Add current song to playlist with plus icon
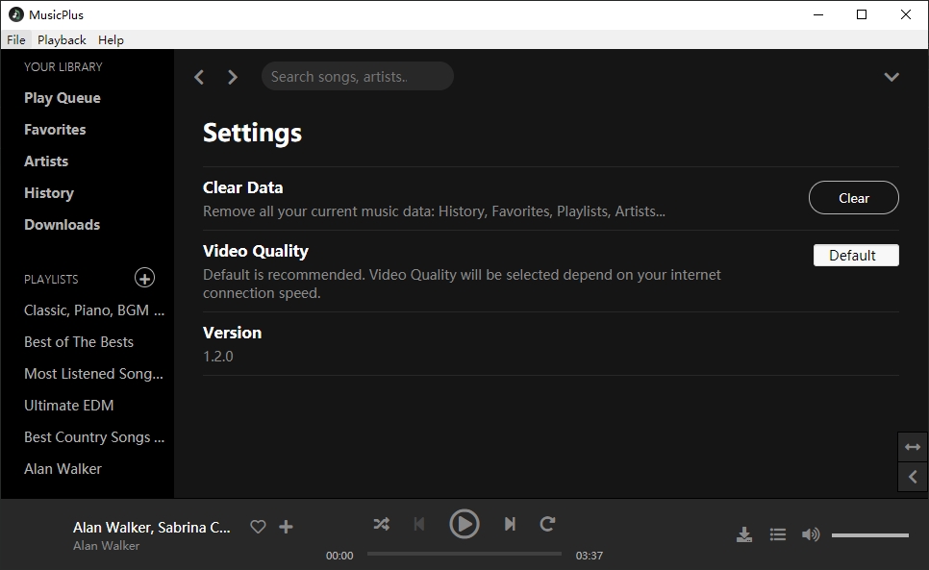This screenshot has height=570, width=929. click(286, 527)
